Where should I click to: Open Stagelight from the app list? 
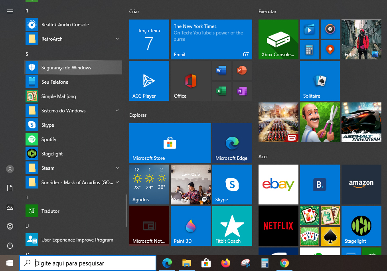click(73, 153)
